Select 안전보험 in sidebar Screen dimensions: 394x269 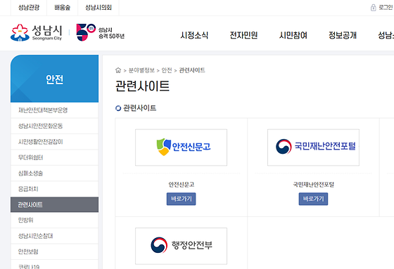pyautogui.click(x=55, y=251)
